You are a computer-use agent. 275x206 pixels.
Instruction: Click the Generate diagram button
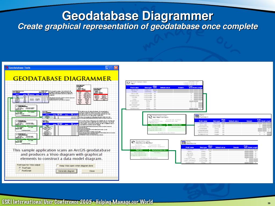(66, 171)
